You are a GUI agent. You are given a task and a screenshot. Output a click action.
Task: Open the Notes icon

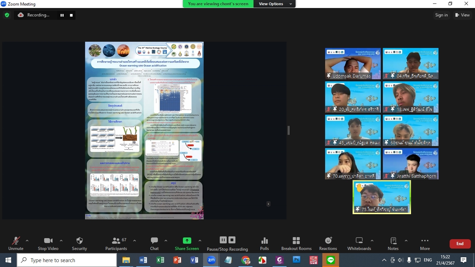pos(393,241)
